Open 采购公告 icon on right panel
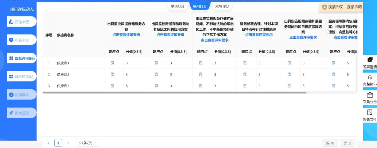Viewport: 377px width, 148px height. coord(370,95)
